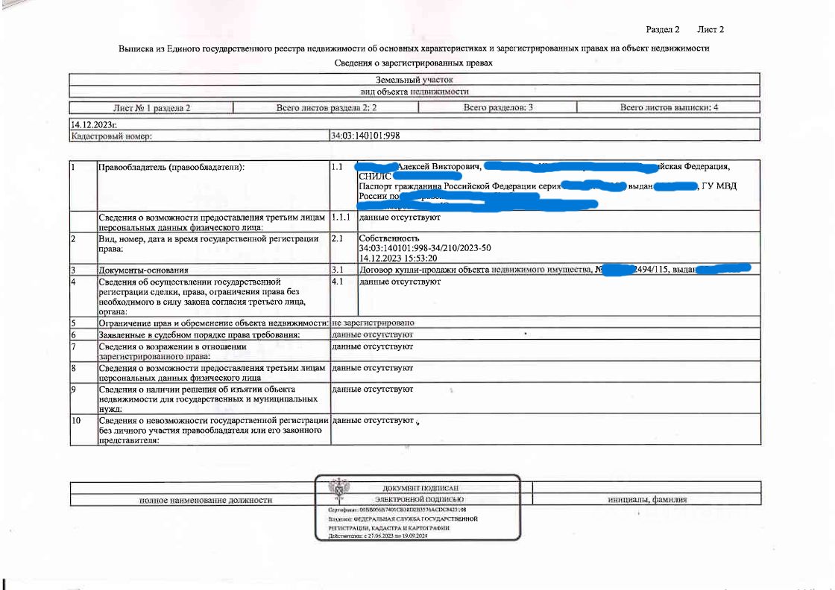Select "данные отсутствуют" in row 10
The width and height of the screenshot is (835, 590).
373,421
